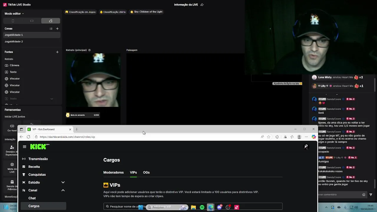Select the VIP - Kick Dashboard tab
Image resolution: width=377 pixels, height=212 pixels.
coord(49,129)
